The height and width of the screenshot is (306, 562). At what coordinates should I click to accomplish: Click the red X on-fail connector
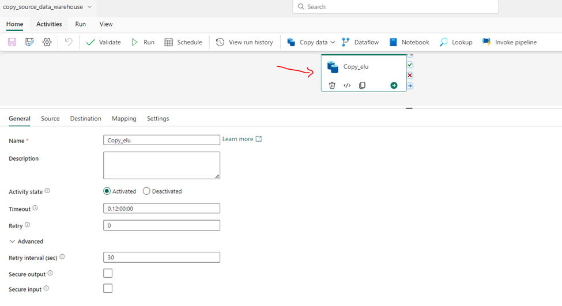(x=410, y=75)
